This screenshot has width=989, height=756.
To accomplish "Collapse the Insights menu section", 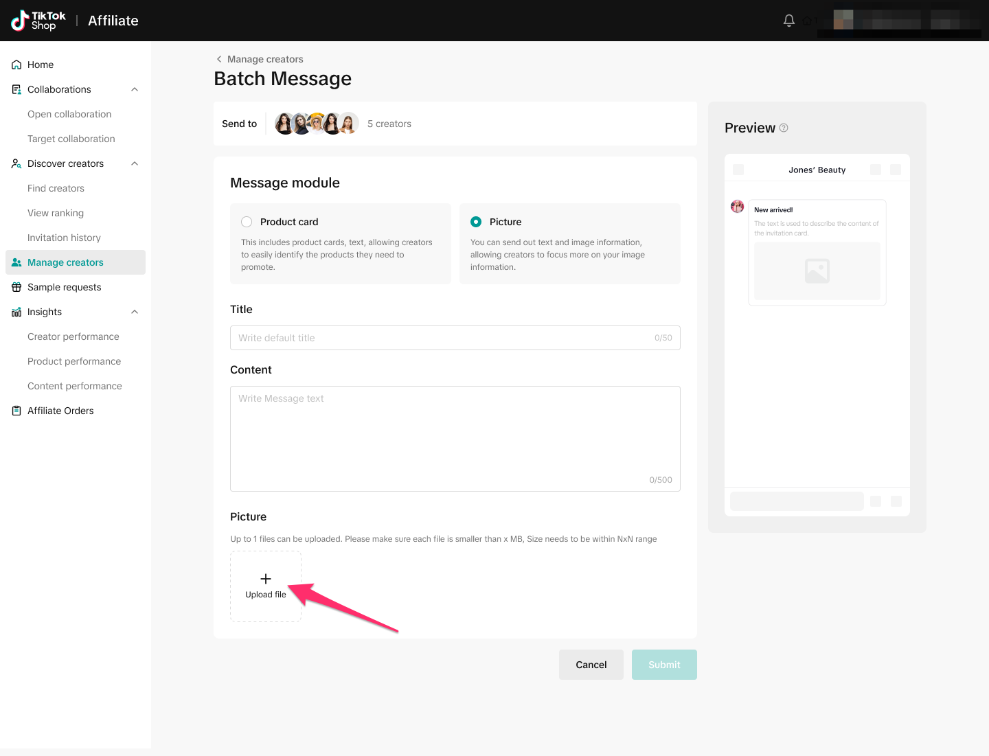I will 135,312.
